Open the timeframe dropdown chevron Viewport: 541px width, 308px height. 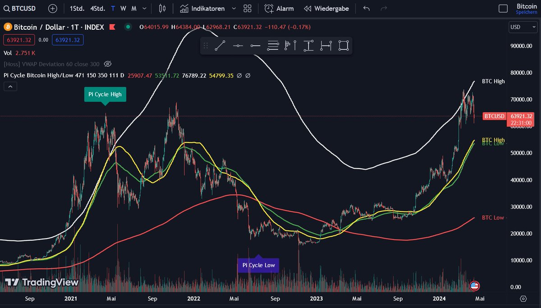[143, 8]
